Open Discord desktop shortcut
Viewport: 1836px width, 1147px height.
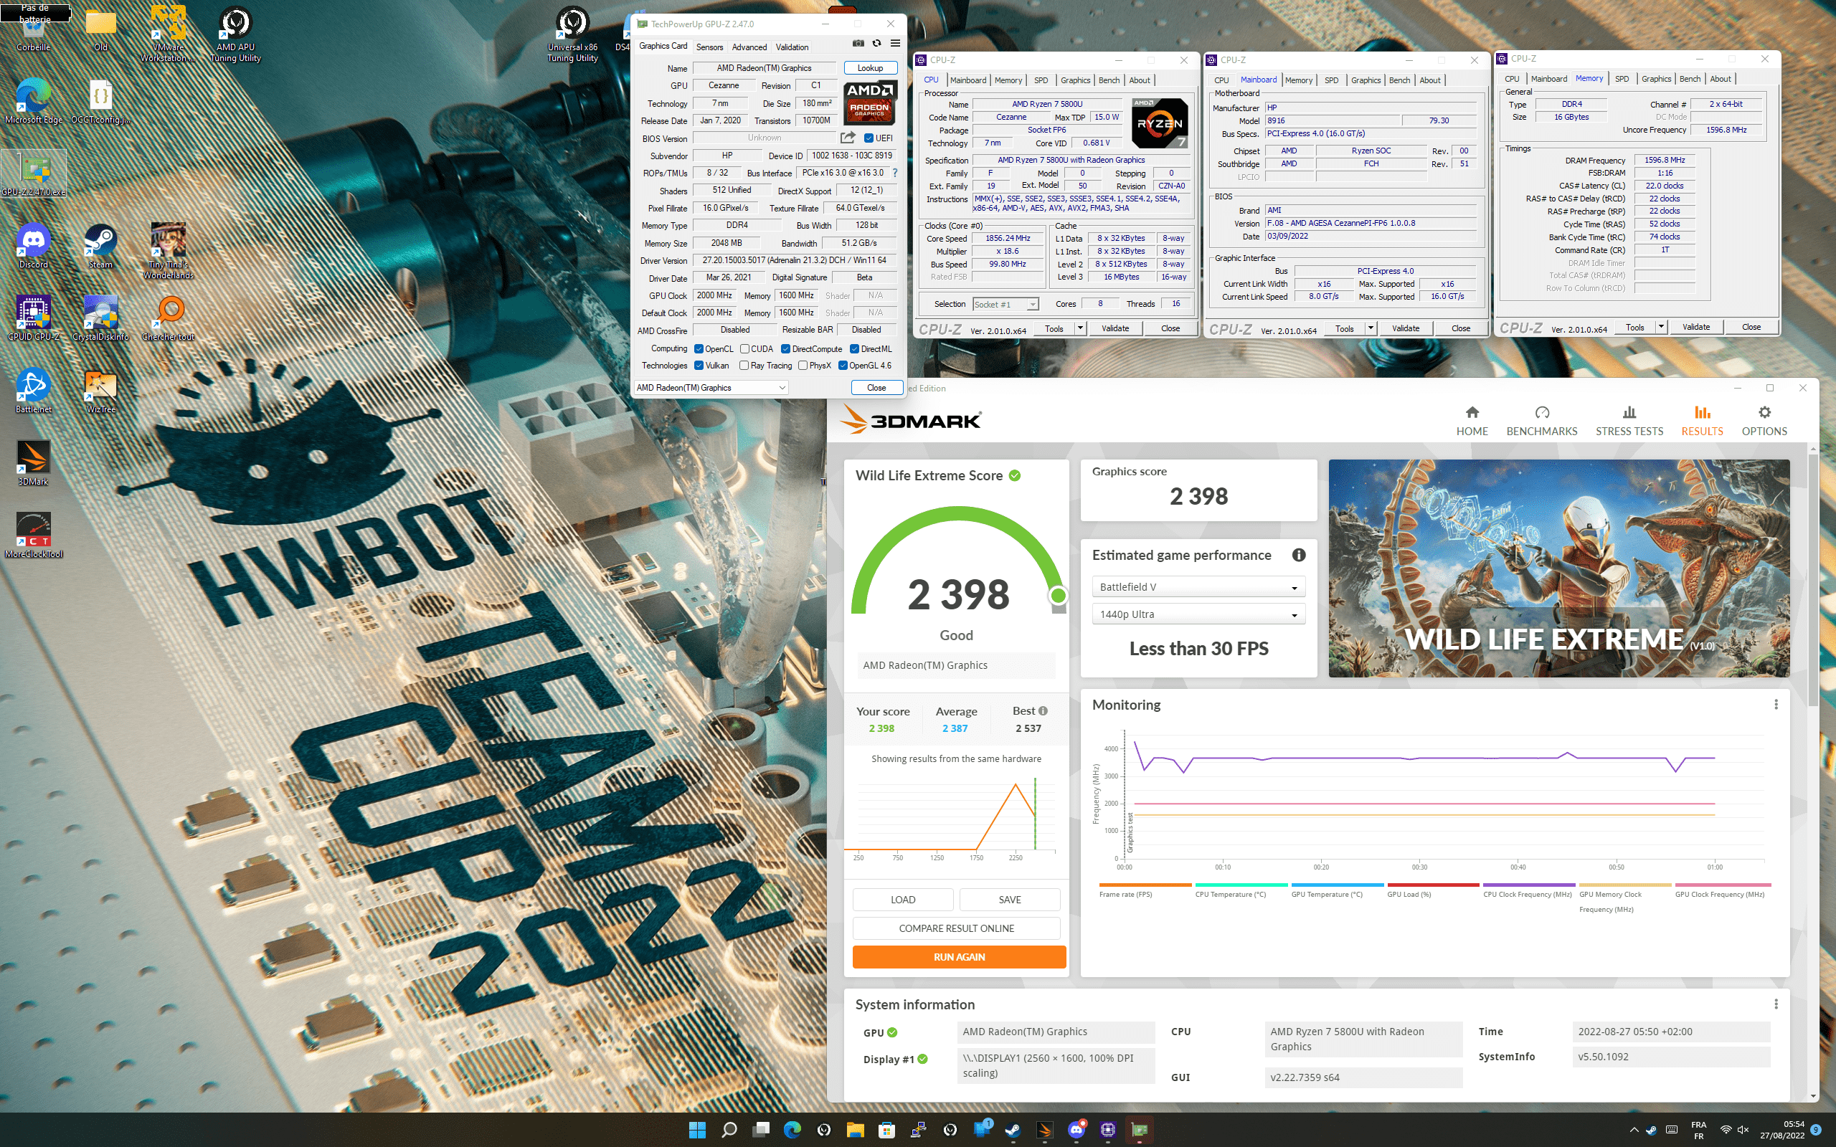pyautogui.click(x=34, y=246)
